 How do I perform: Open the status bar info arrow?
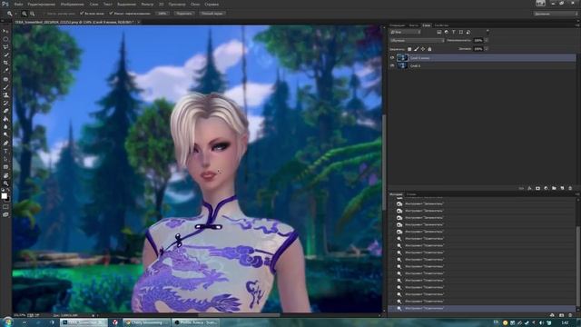(94, 315)
